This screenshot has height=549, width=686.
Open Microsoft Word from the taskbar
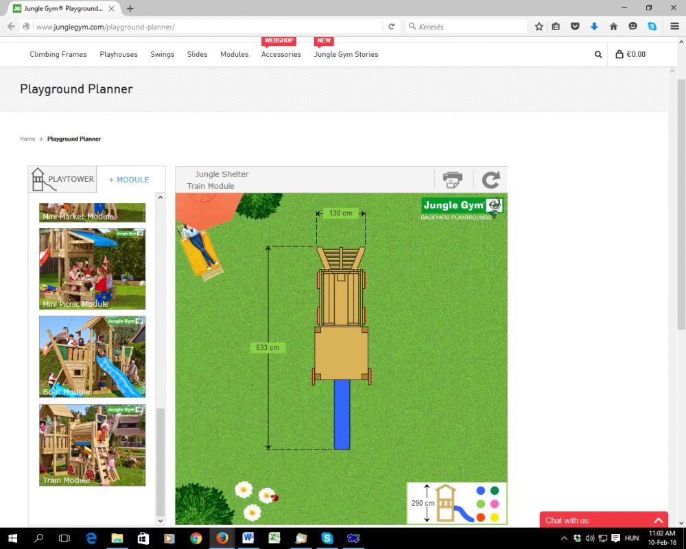[248, 538]
